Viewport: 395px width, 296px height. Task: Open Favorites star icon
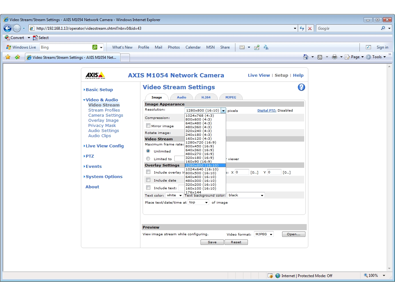pos(8,57)
